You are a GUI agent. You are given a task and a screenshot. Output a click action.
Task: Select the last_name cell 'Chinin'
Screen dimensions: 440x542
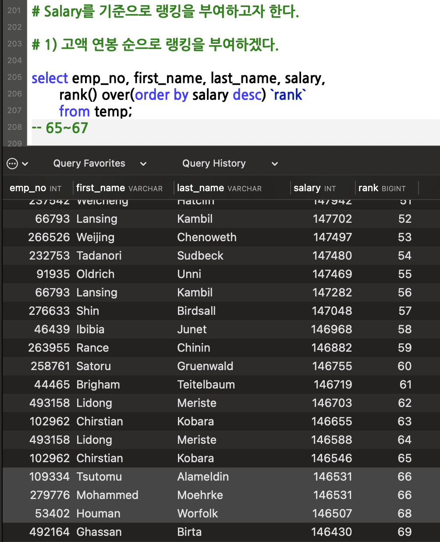pyautogui.click(x=194, y=348)
